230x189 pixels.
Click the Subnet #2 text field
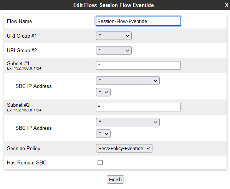[138, 107]
